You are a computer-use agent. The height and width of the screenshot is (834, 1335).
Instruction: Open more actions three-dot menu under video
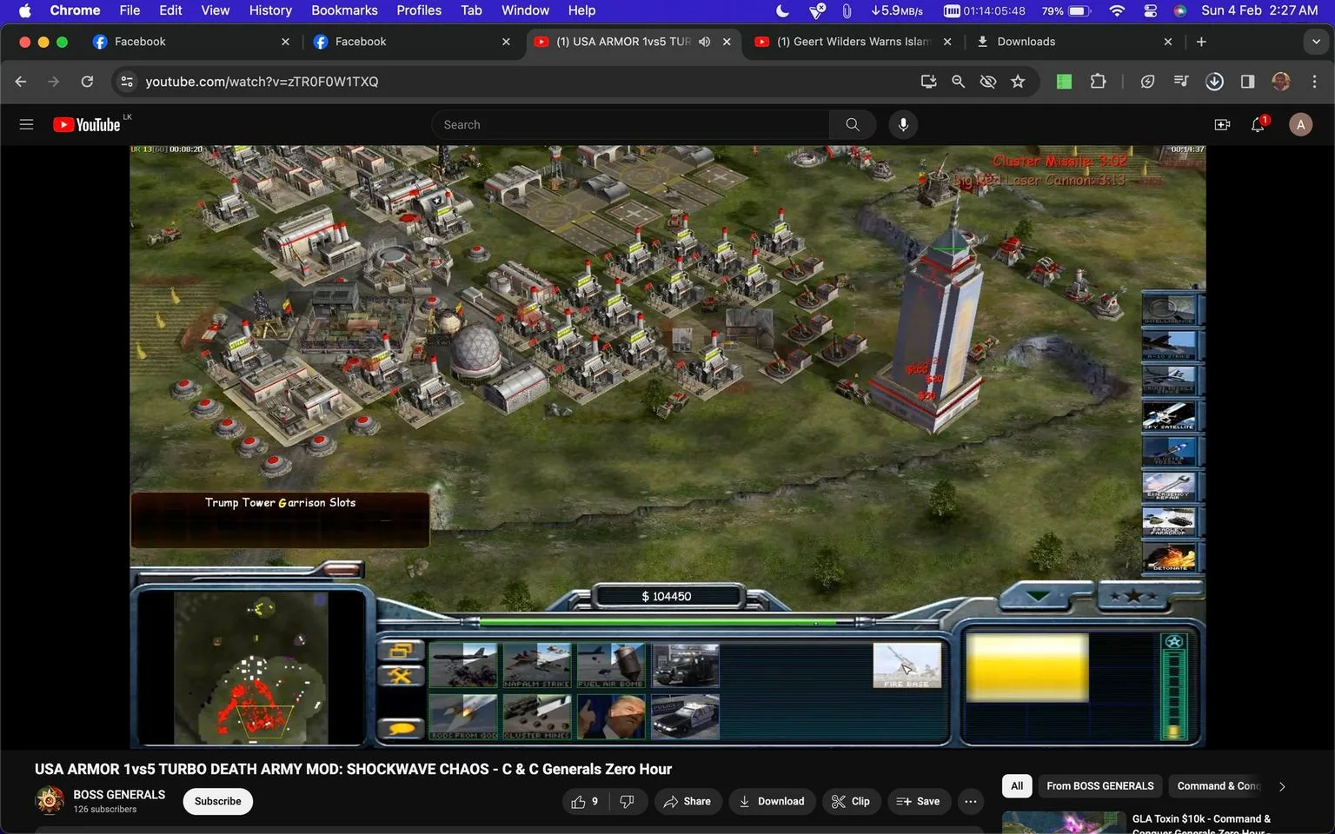pos(971,802)
